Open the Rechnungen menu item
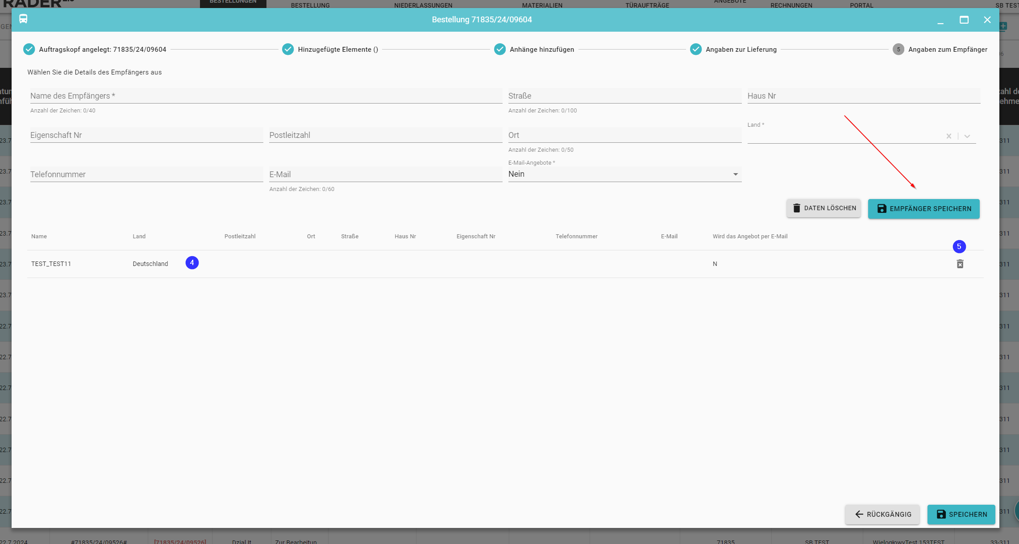Image resolution: width=1019 pixels, height=544 pixels. coord(791,5)
